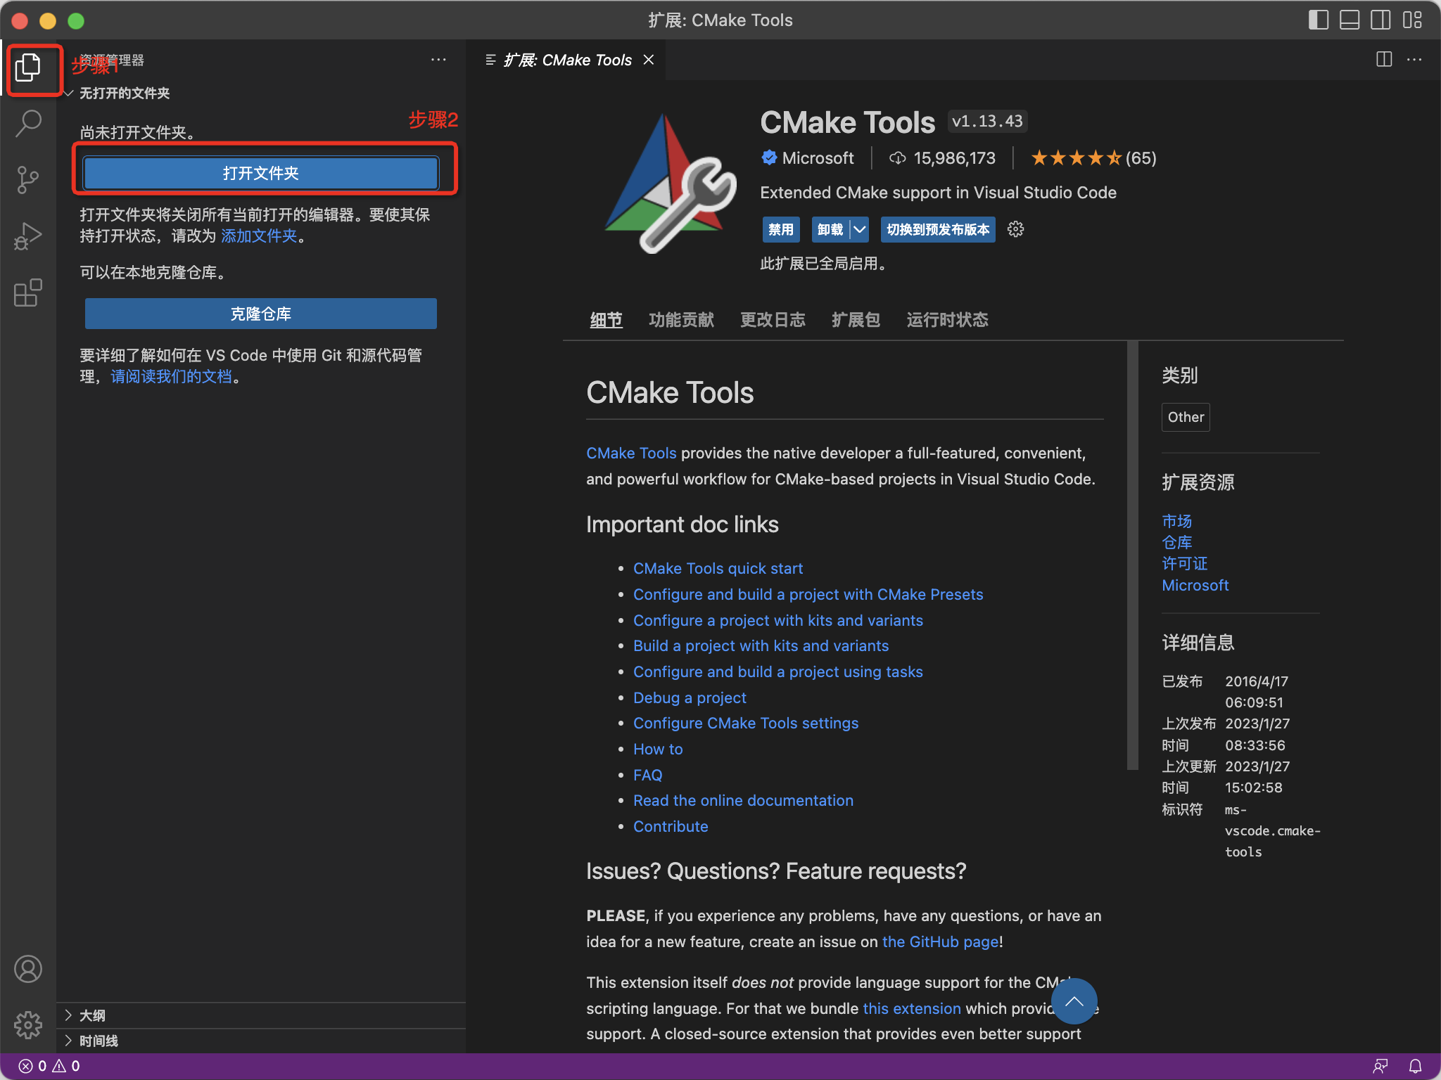Open customize layout icon

point(1411,20)
